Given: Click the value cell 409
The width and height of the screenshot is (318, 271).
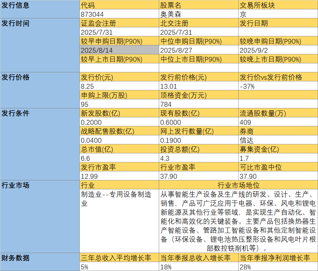Looking at the screenshot, I should tap(278, 122).
